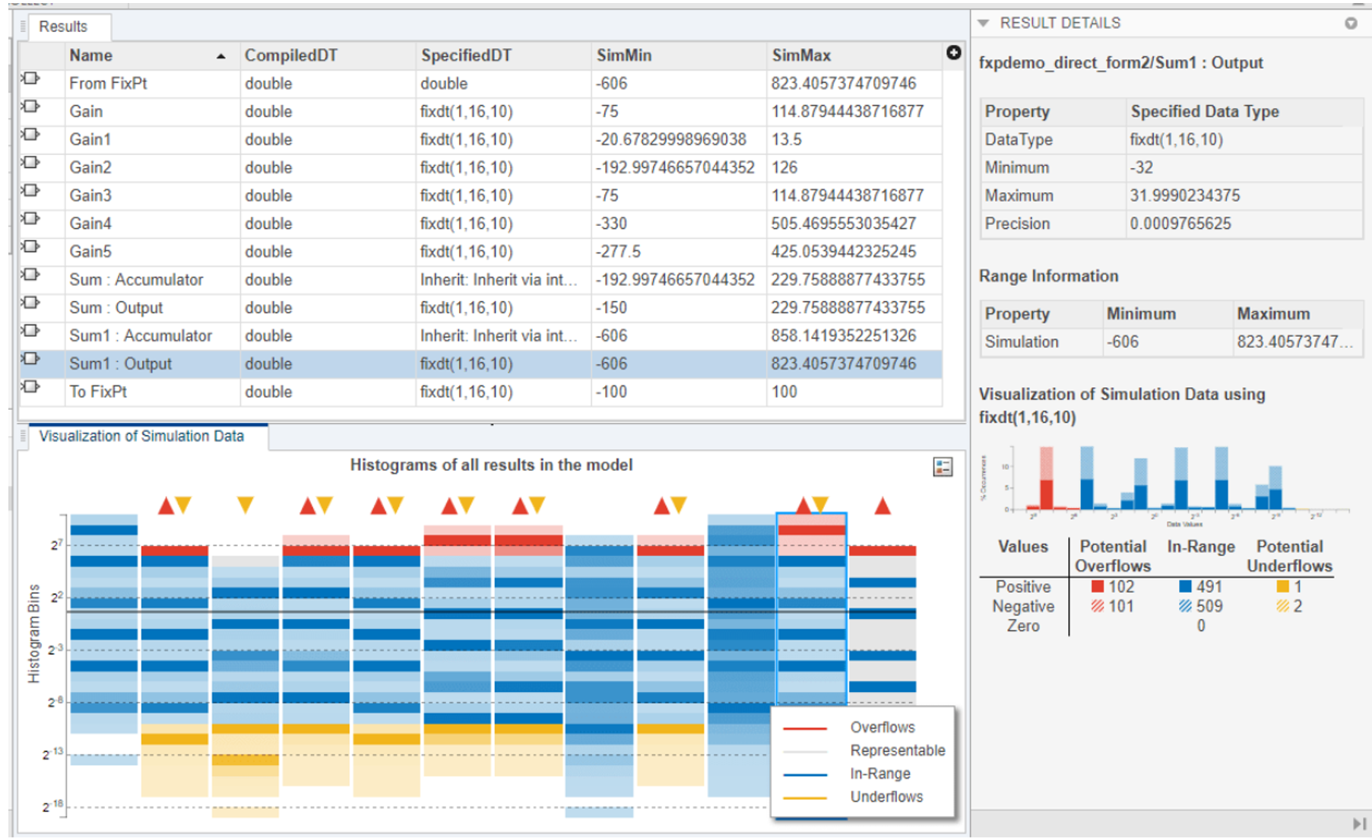Click the fxpdemo_direct_form2/Sum1 : Output title
This screenshot has height=838, width=1372.
pyautogui.click(x=1120, y=63)
